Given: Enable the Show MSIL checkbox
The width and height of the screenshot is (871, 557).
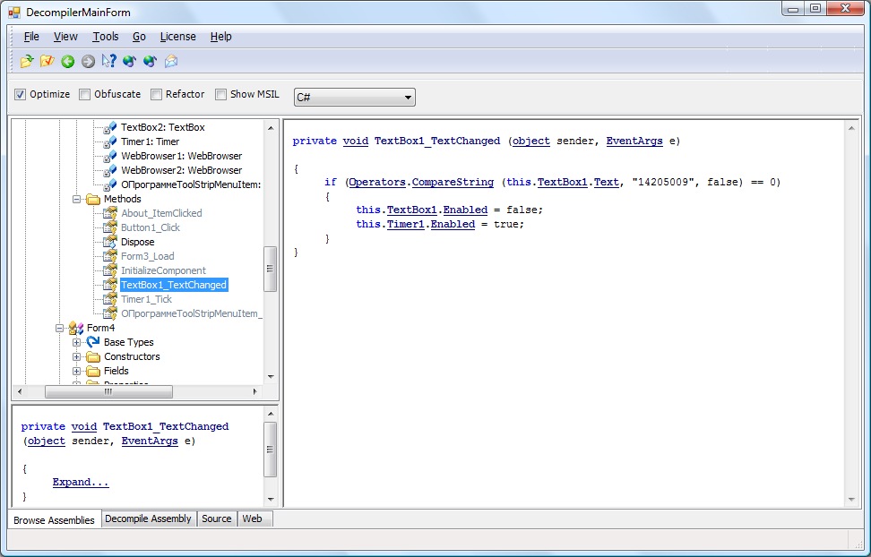Looking at the screenshot, I should pos(220,94).
